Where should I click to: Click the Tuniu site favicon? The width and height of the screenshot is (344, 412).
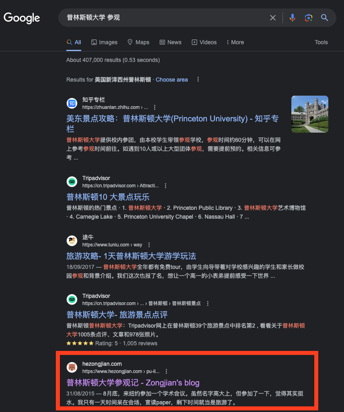point(72,240)
